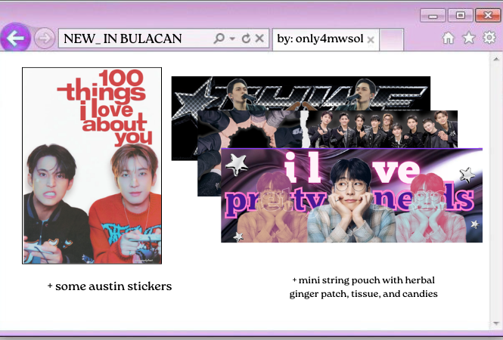The height and width of the screenshot is (340, 503).
Task: Click the mini string pouch description text
Action: (364, 287)
